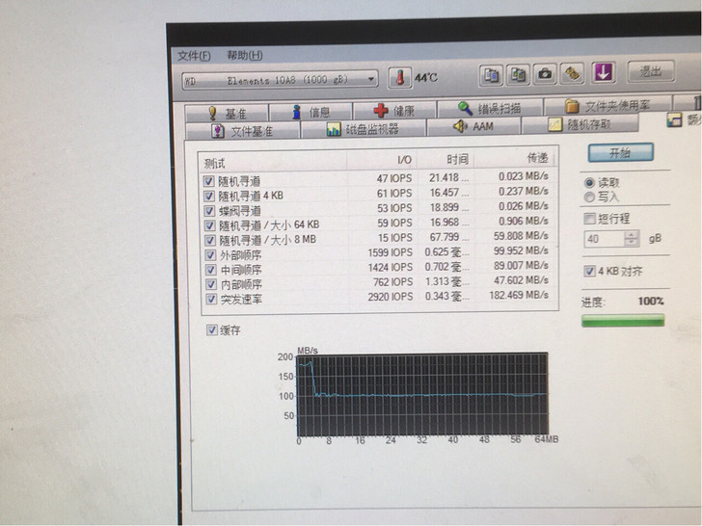The image size is (702, 526).
Task: Click the thermometer temperature icon
Action: [x=400, y=78]
